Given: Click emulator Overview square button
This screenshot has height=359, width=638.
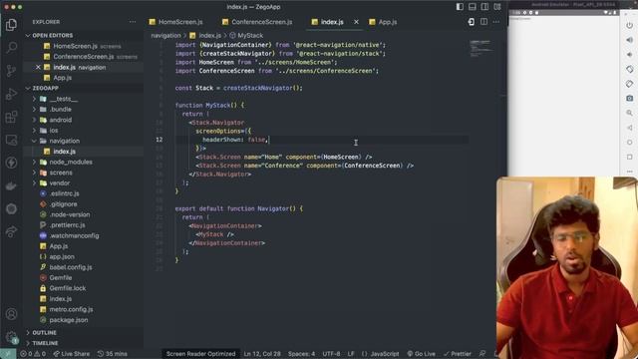Looking at the screenshot, I should pyautogui.click(x=629, y=158).
